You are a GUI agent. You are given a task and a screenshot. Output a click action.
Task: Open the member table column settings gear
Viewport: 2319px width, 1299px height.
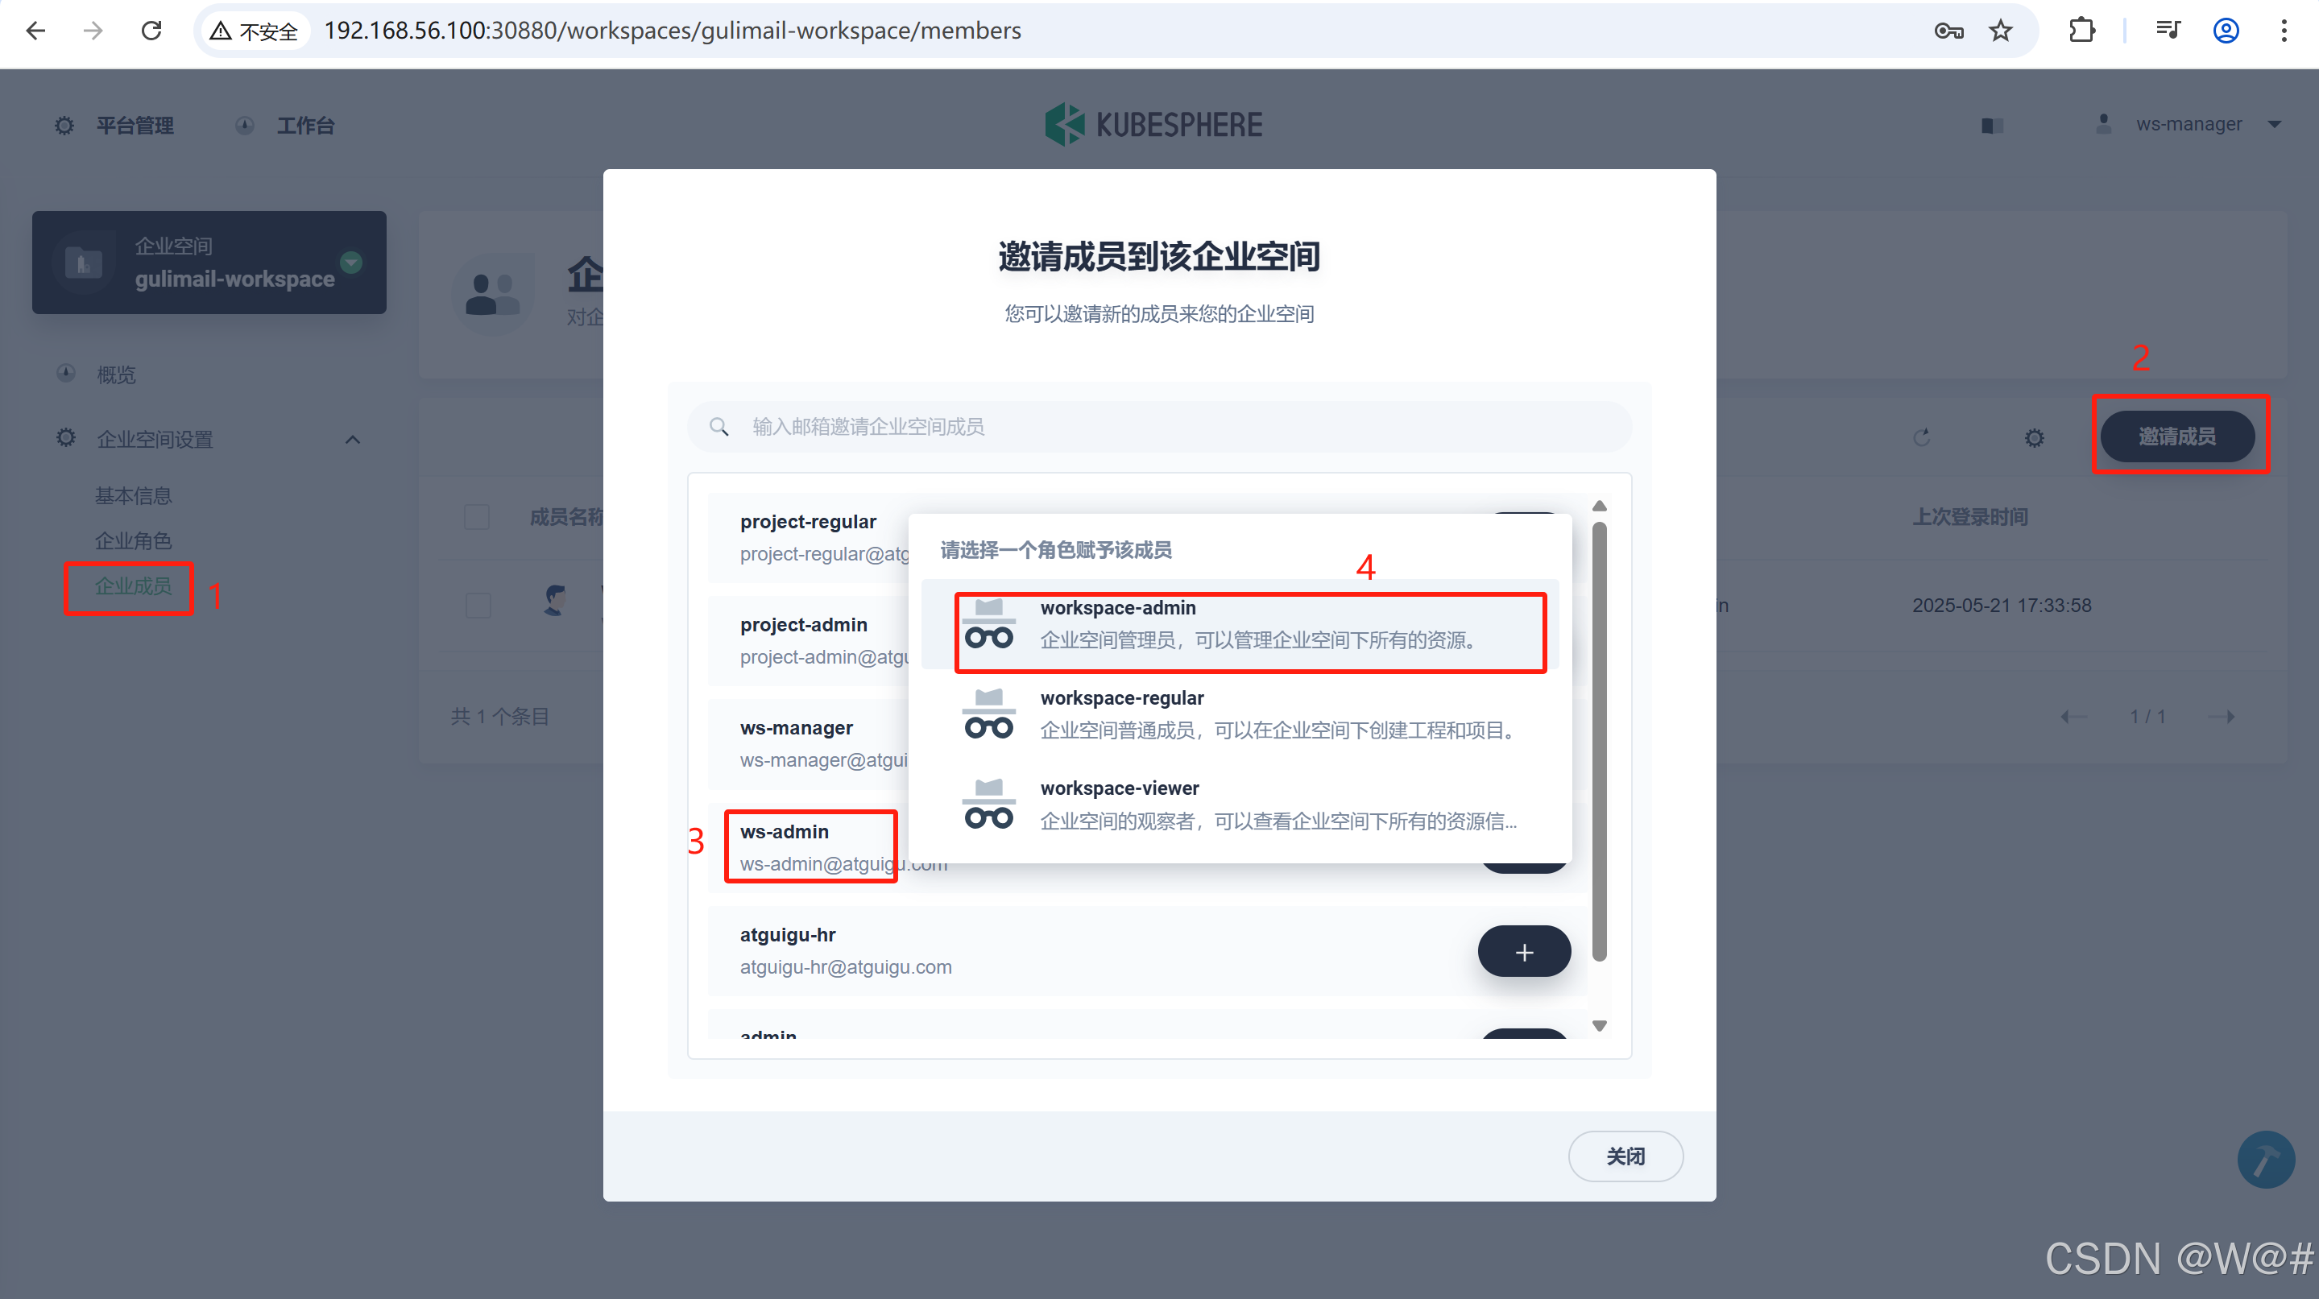(x=2035, y=437)
